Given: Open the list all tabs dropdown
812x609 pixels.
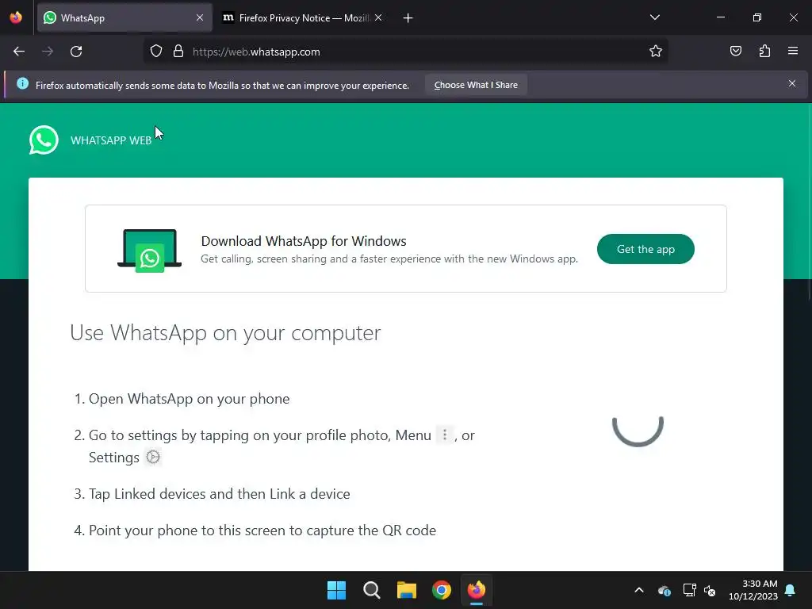Looking at the screenshot, I should (x=654, y=17).
